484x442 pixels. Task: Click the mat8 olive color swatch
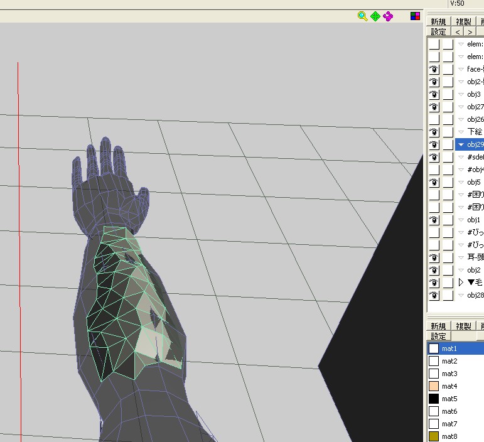[x=434, y=436]
